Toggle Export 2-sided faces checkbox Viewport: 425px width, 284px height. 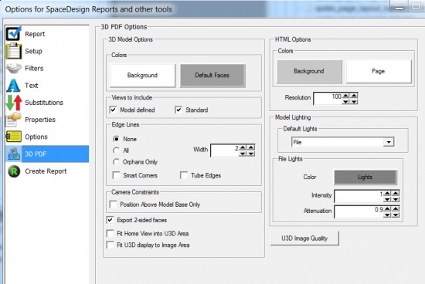click(110, 220)
